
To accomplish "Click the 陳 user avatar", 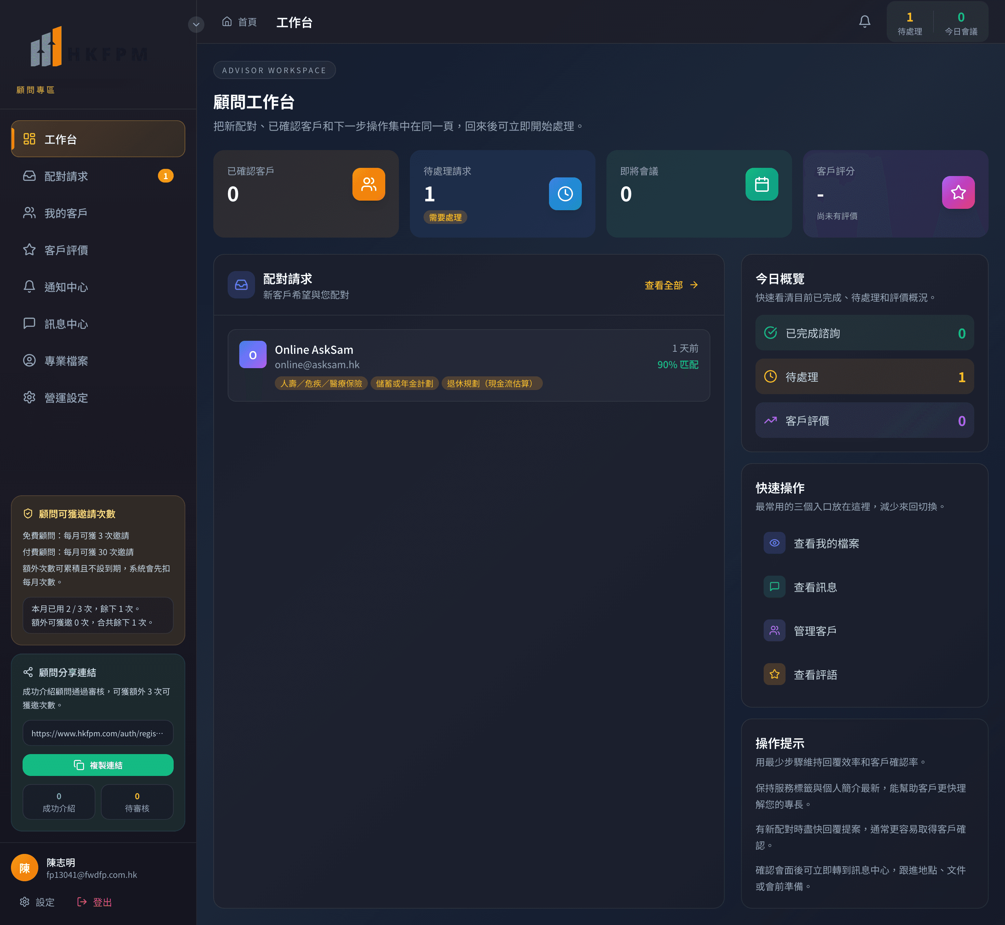I will (25, 868).
